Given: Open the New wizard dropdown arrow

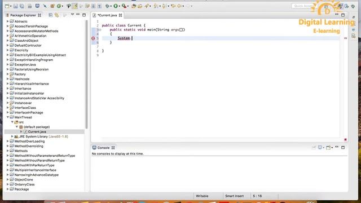Looking at the screenshot, I should click(x=11, y=6).
